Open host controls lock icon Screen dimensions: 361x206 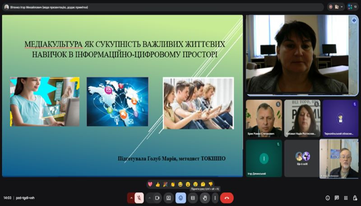[x=355, y=198]
